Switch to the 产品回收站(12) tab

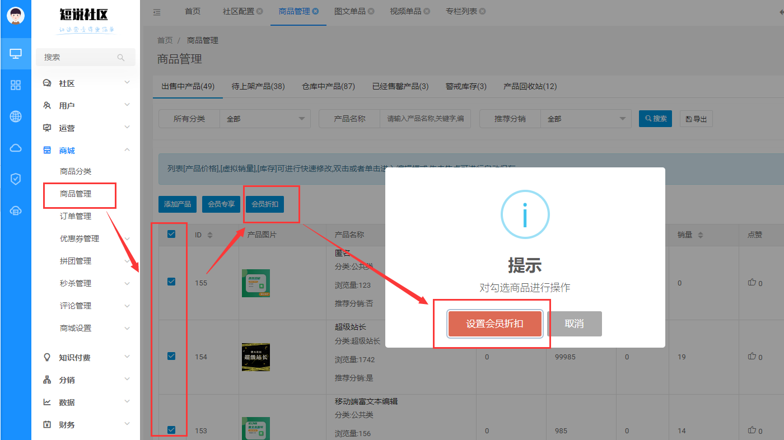(530, 86)
